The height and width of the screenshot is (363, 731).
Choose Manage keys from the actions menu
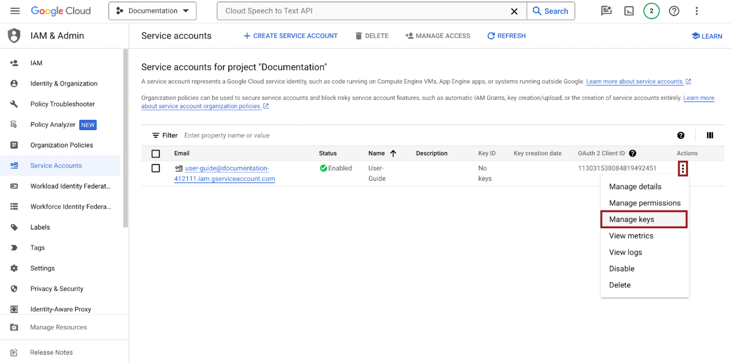[x=643, y=220]
